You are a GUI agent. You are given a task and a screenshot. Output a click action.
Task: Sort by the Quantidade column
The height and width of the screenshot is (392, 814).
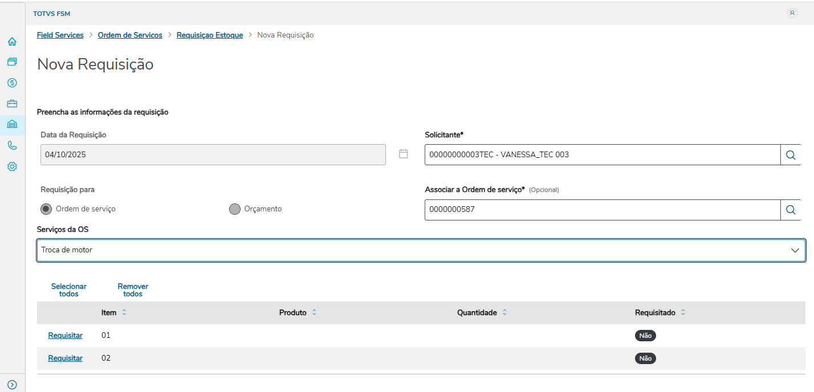pyautogui.click(x=504, y=313)
